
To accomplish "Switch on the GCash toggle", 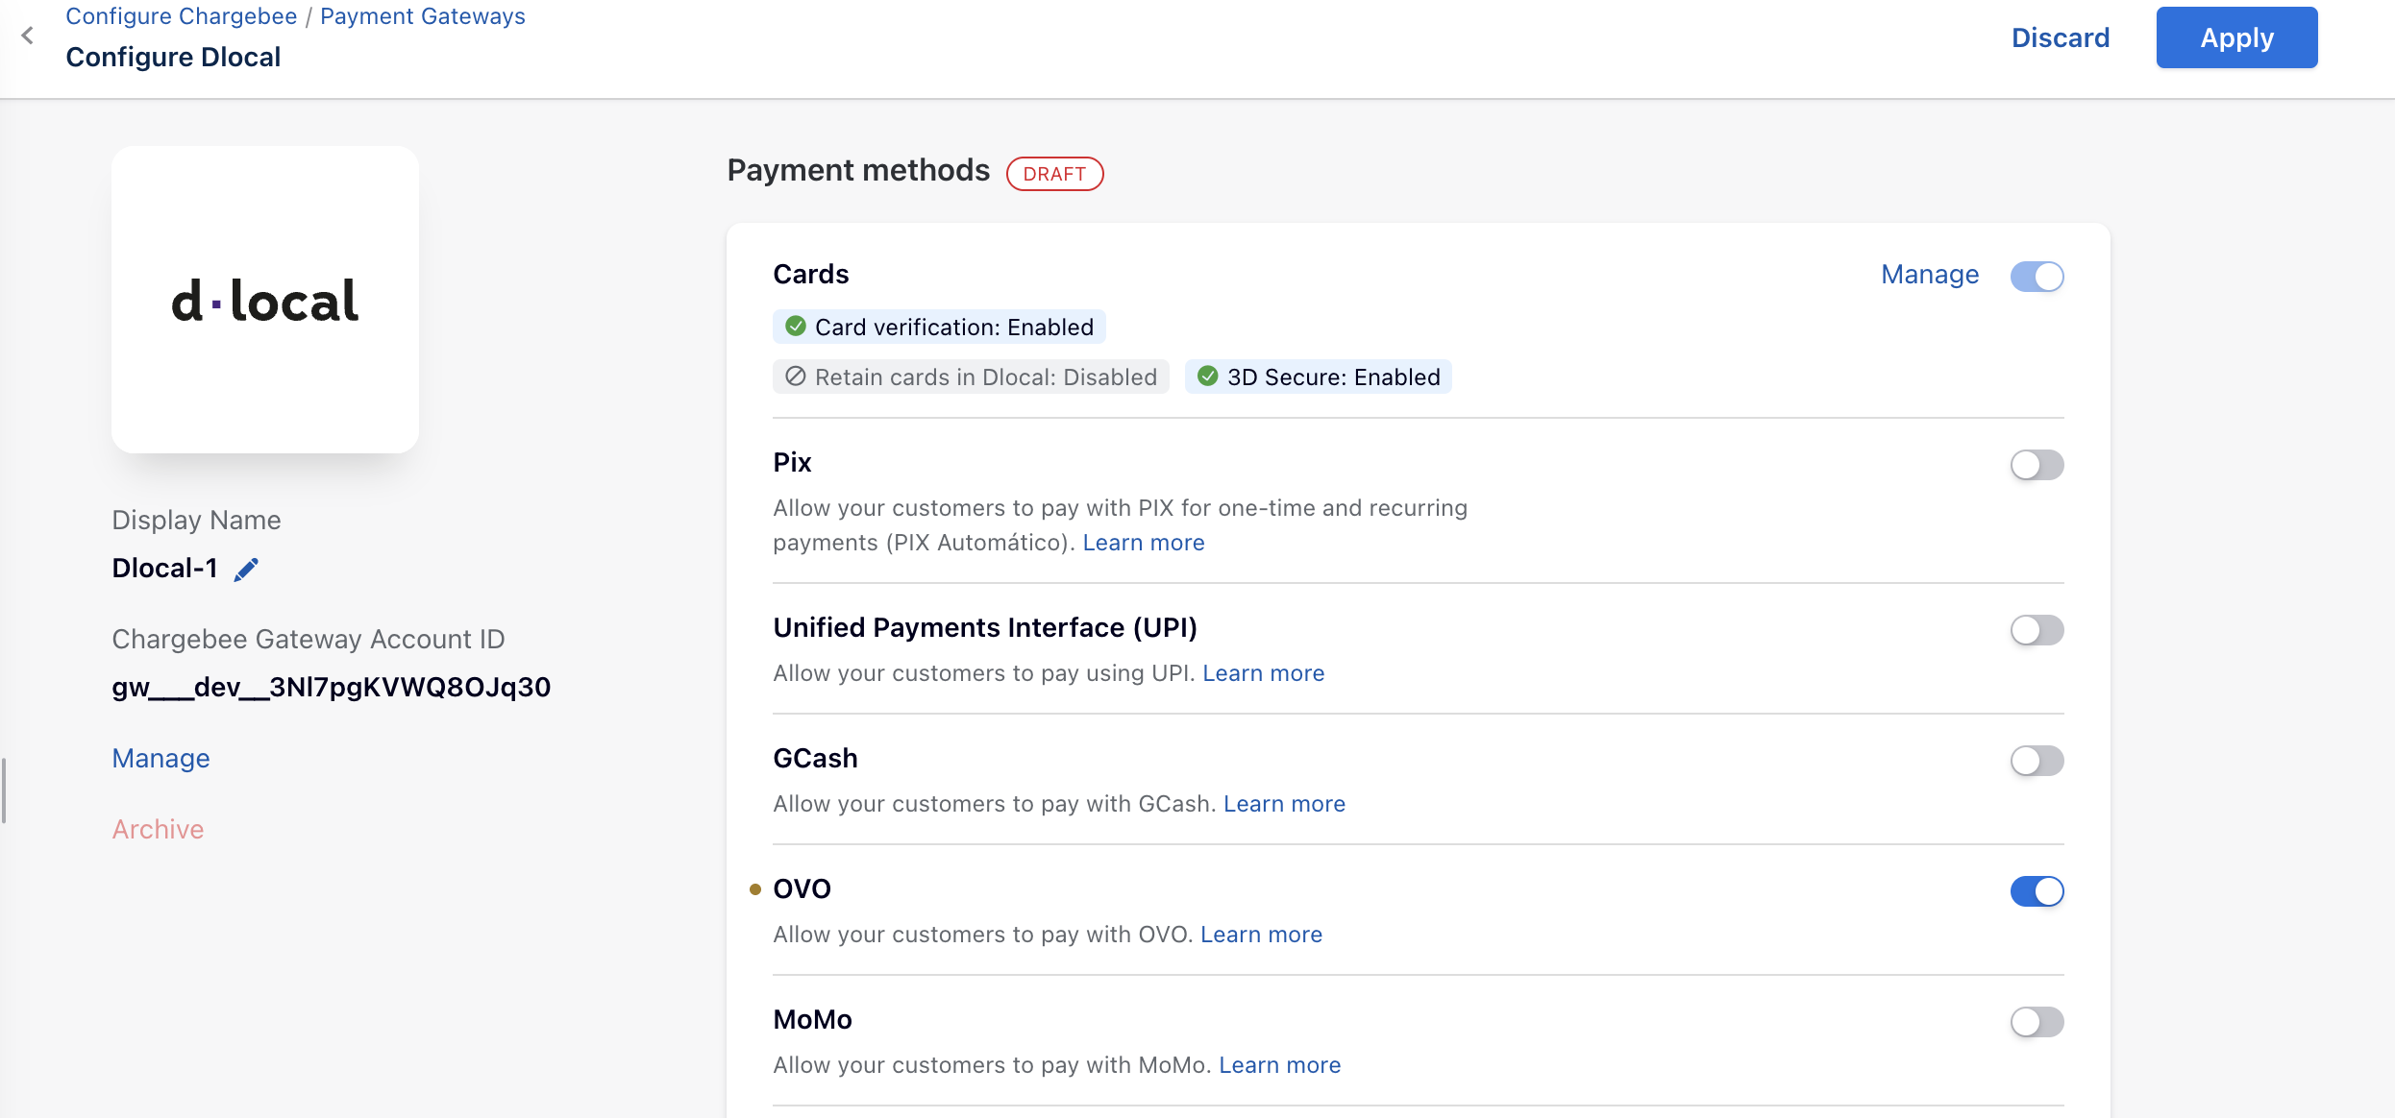I will tap(2037, 761).
